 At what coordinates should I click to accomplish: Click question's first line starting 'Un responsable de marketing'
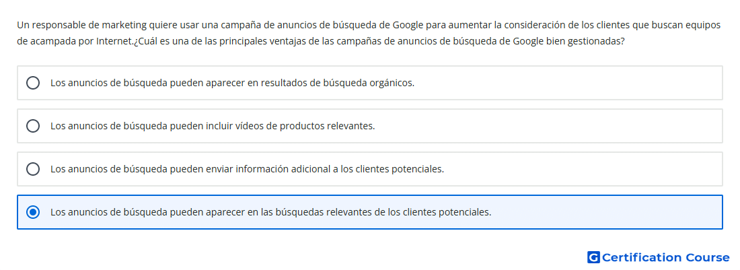pos(369,25)
